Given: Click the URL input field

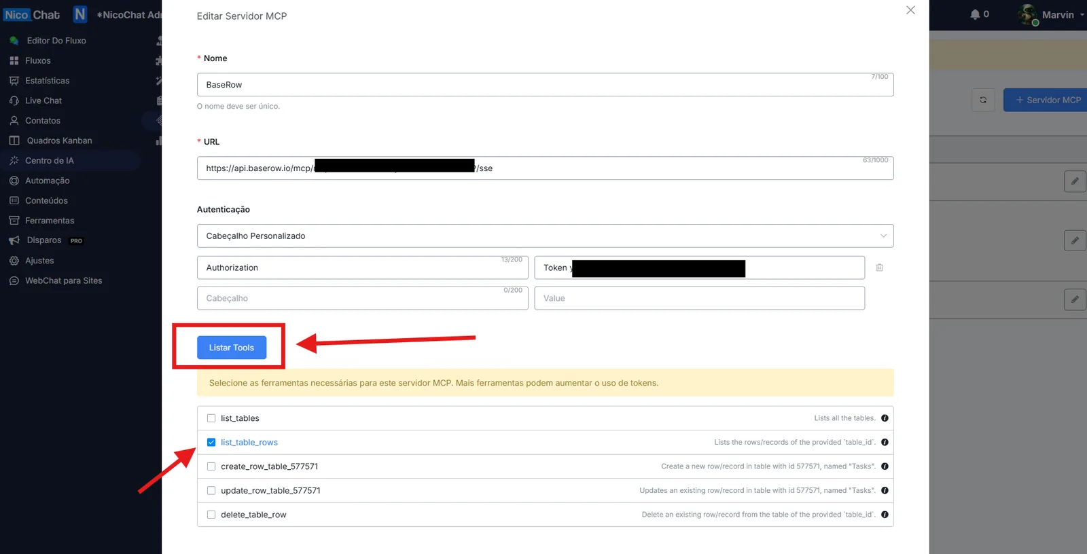Looking at the screenshot, I should (x=545, y=168).
